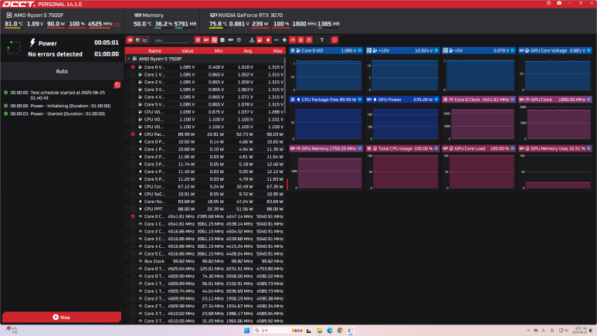Viewport: 597px width, 336px height.
Task: Select the Core 0 Clock graph panel
Action: click(x=479, y=118)
